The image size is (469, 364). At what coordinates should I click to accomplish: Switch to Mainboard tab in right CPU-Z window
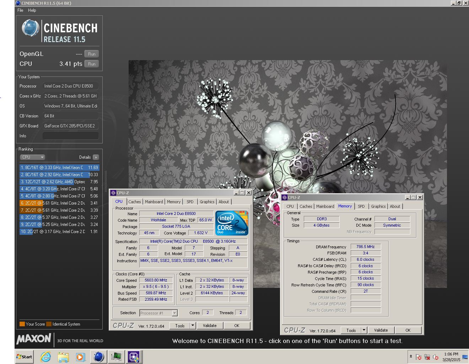(325, 206)
